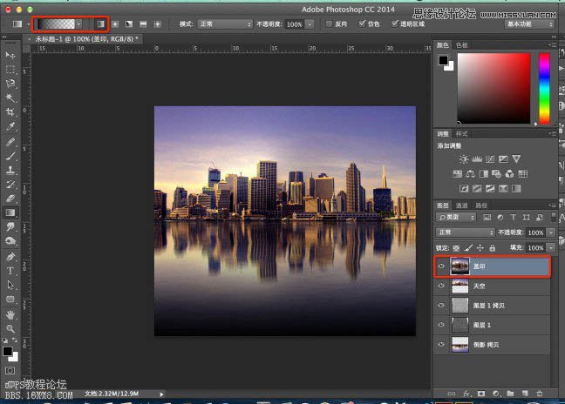Click the Brightness/Contrast adjustment icon

464,159
